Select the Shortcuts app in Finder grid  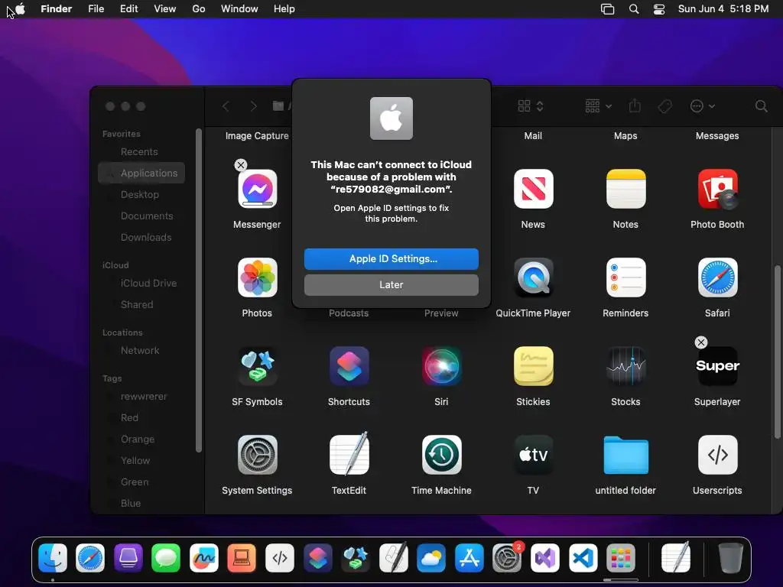[349, 366]
